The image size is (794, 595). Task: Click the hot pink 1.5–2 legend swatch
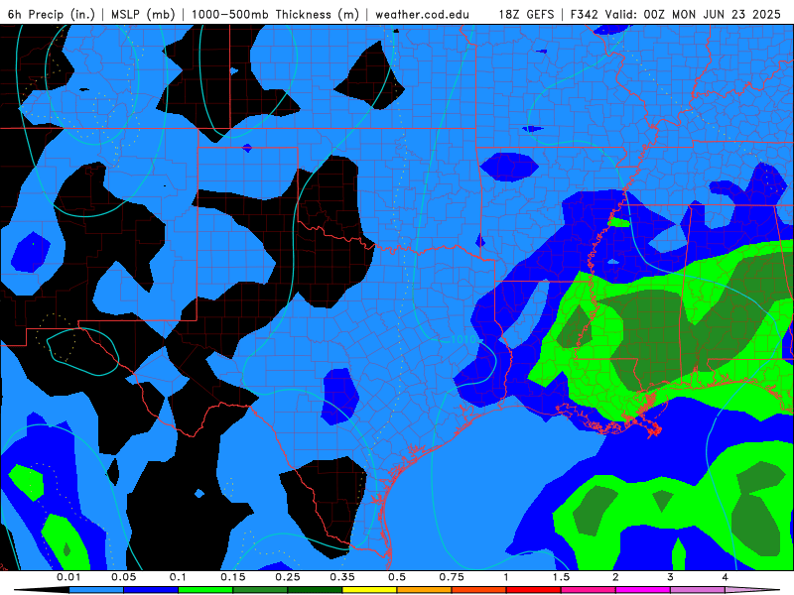[589, 590]
